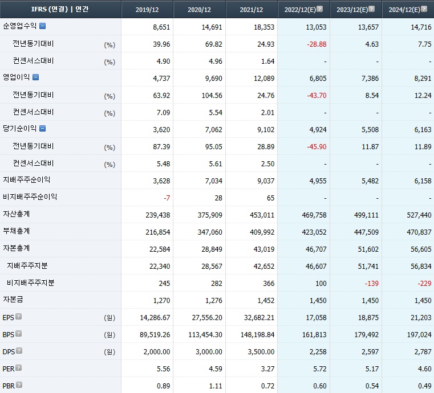
Task: Click the red -43.70 value
Action: tap(317, 96)
